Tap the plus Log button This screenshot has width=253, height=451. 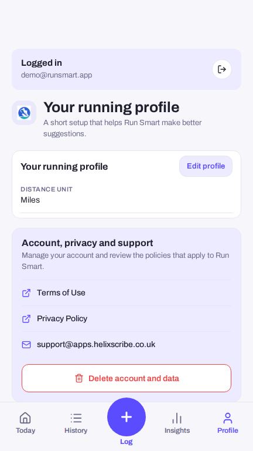[x=126, y=417]
